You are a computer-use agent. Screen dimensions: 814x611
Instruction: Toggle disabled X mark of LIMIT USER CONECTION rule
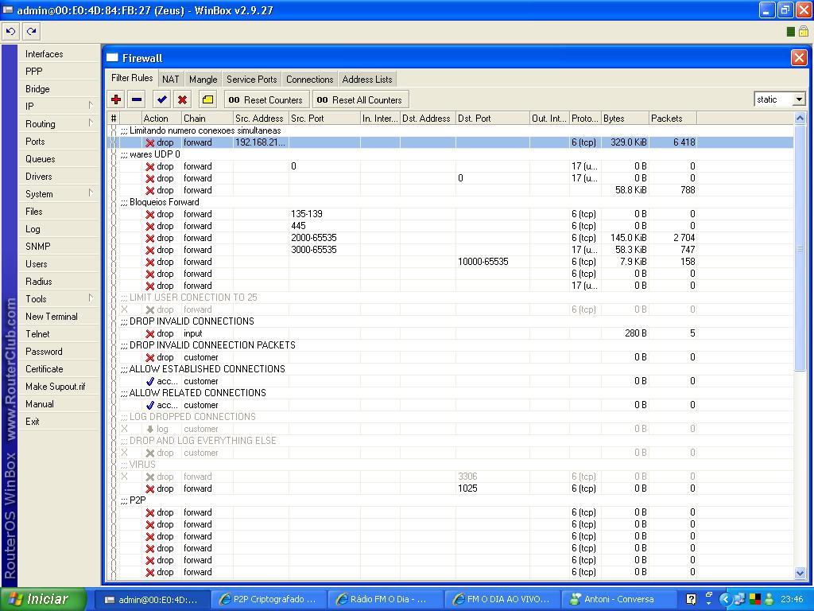click(125, 309)
